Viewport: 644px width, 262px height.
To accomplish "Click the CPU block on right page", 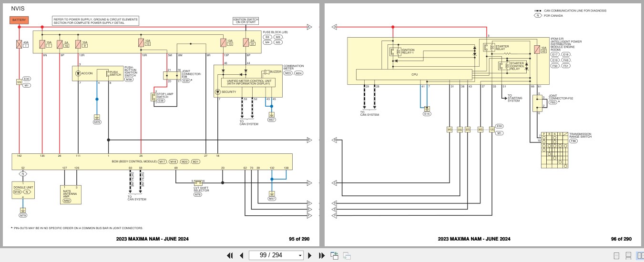I will click(x=414, y=74).
